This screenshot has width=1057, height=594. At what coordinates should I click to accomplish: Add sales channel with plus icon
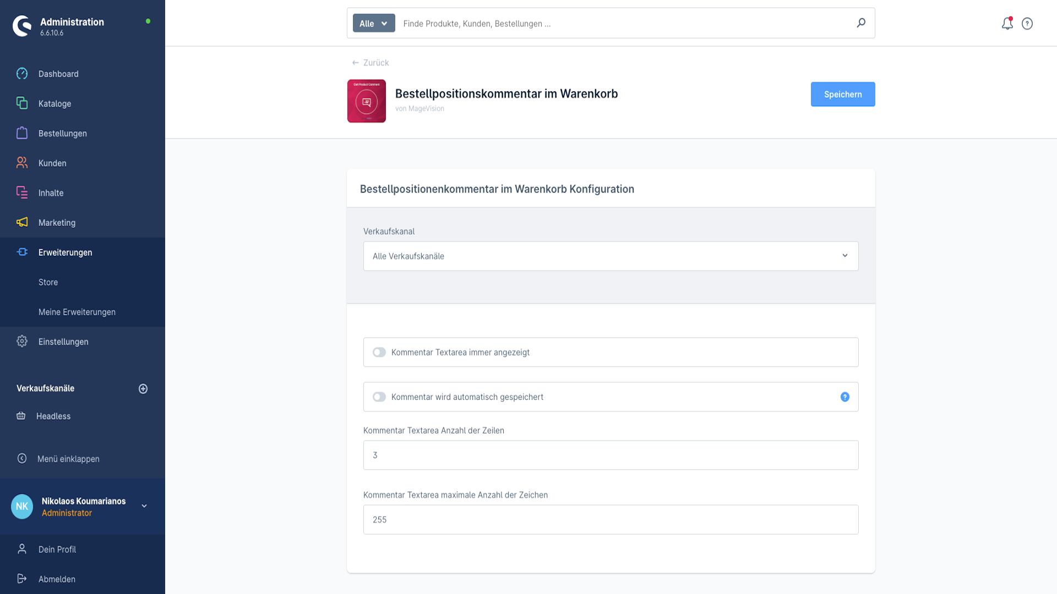coord(143,389)
